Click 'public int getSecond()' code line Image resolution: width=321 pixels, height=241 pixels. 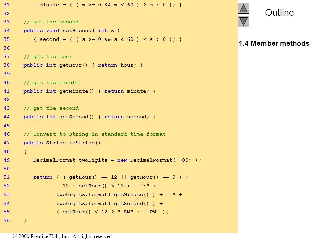[90, 117]
